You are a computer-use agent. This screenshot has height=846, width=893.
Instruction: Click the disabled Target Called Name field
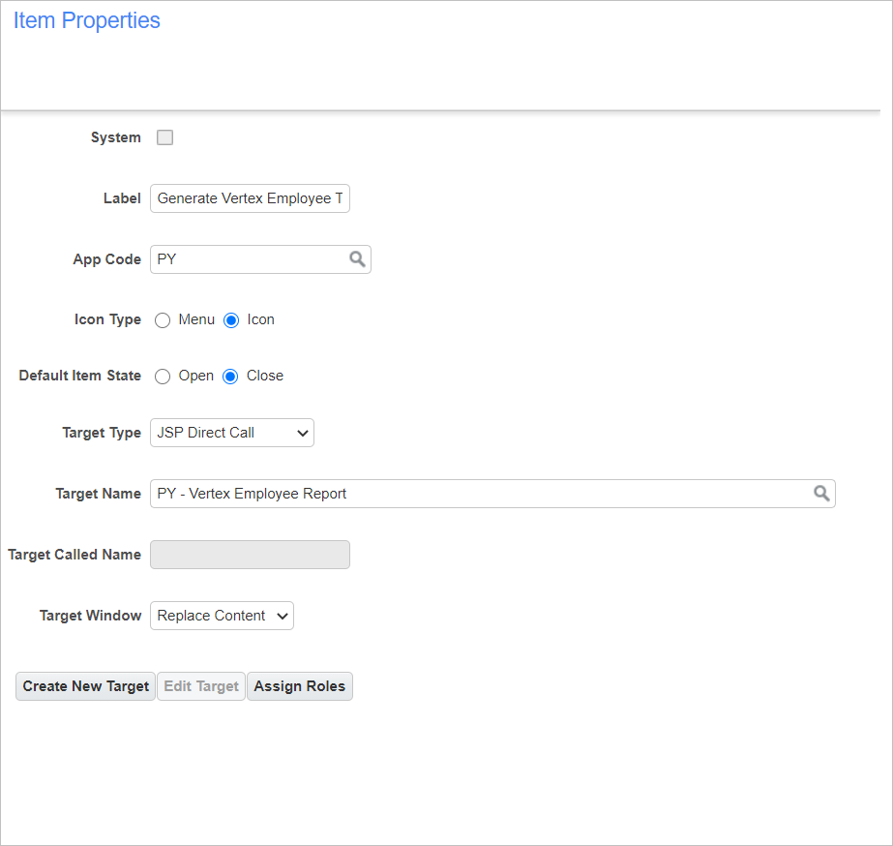(250, 555)
